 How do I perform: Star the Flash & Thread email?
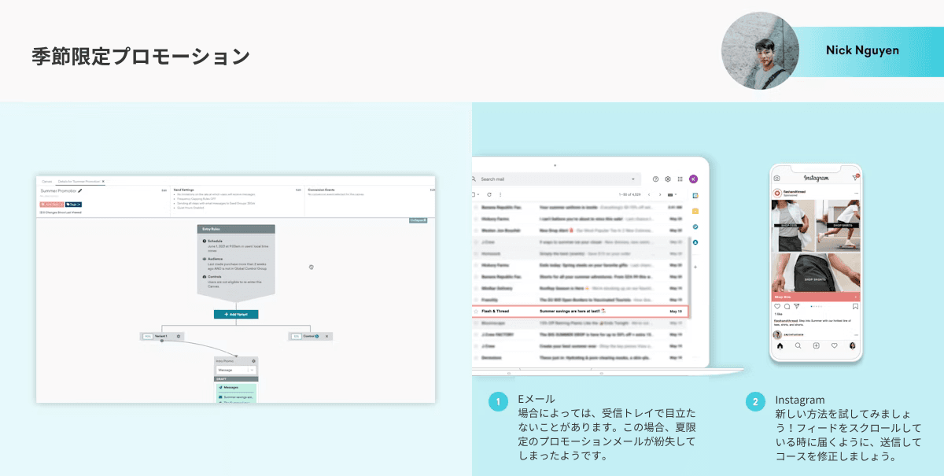click(476, 312)
